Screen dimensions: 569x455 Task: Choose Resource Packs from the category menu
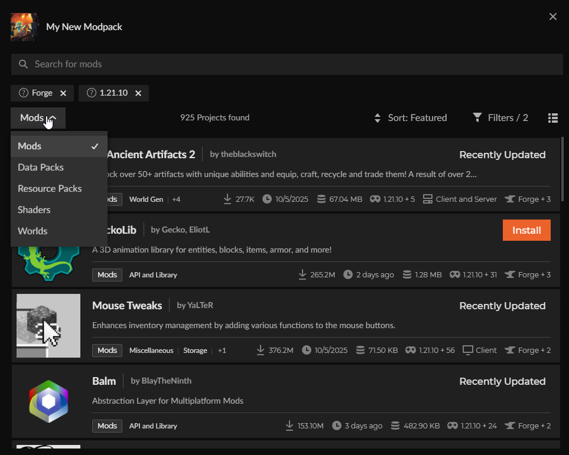coord(59,188)
